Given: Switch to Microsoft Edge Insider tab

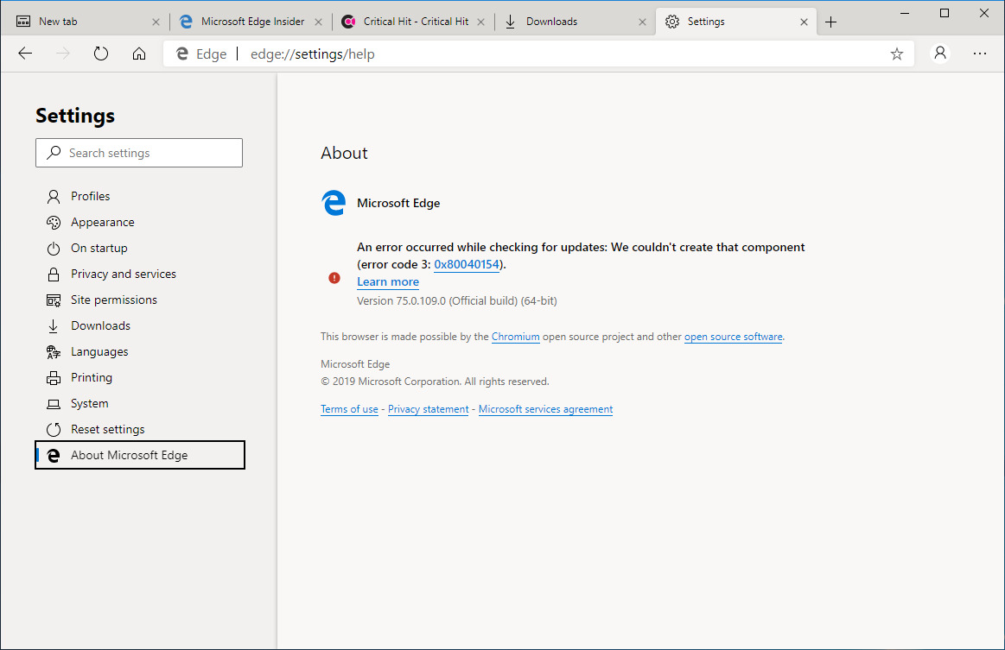Looking at the screenshot, I should click(251, 22).
